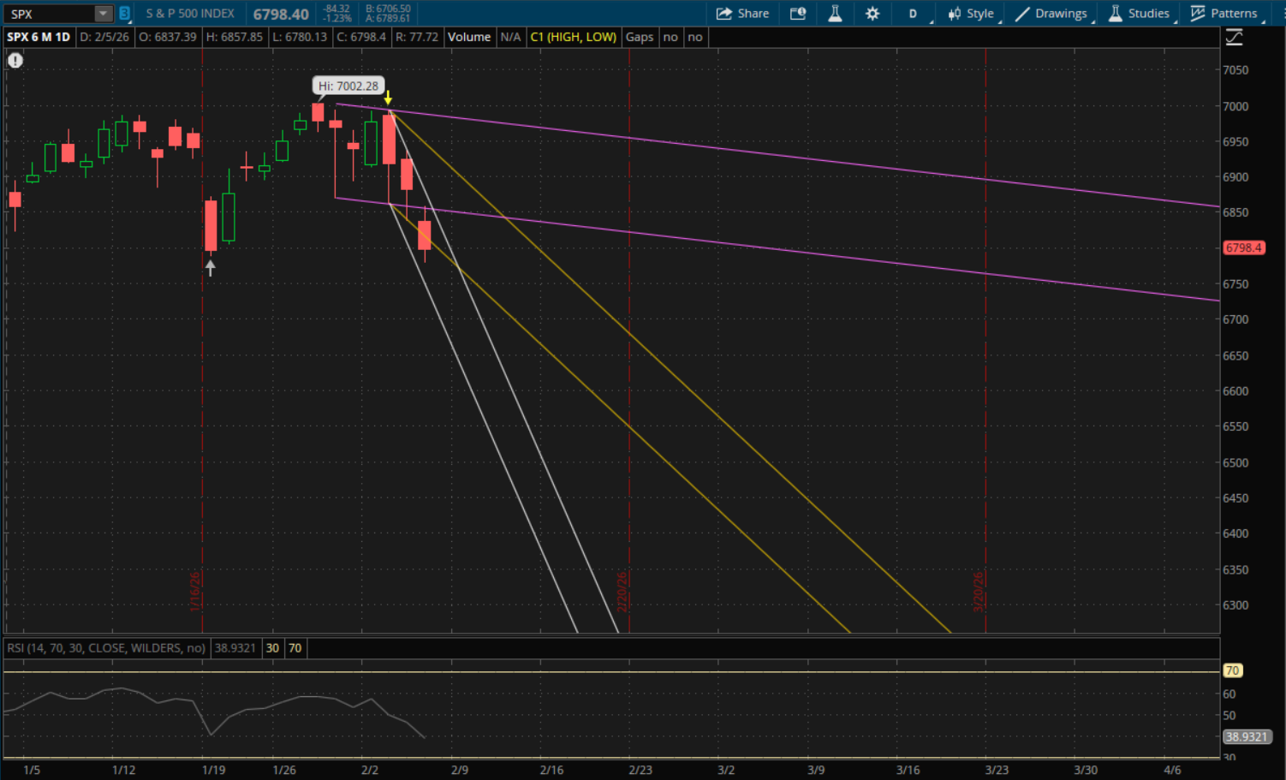The image size is (1286, 780).
Task: Open the Patterns menu
Action: point(1224,14)
